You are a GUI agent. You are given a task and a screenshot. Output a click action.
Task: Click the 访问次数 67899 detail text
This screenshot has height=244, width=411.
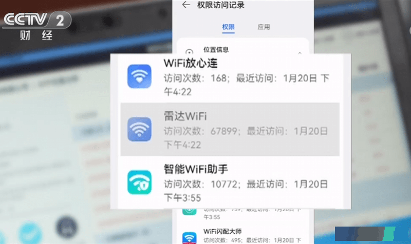click(246, 138)
